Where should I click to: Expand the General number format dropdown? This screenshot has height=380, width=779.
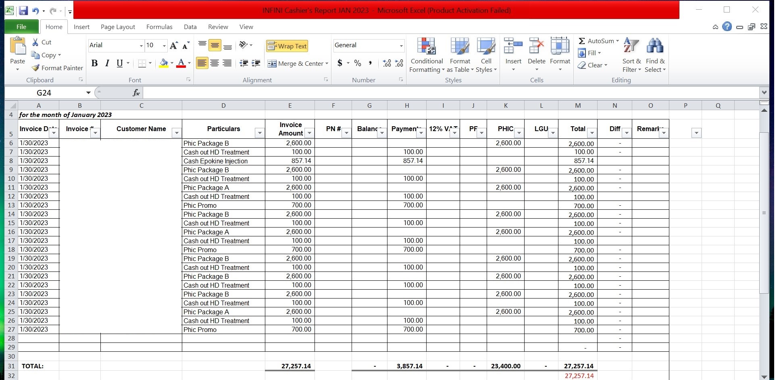click(401, 46)
